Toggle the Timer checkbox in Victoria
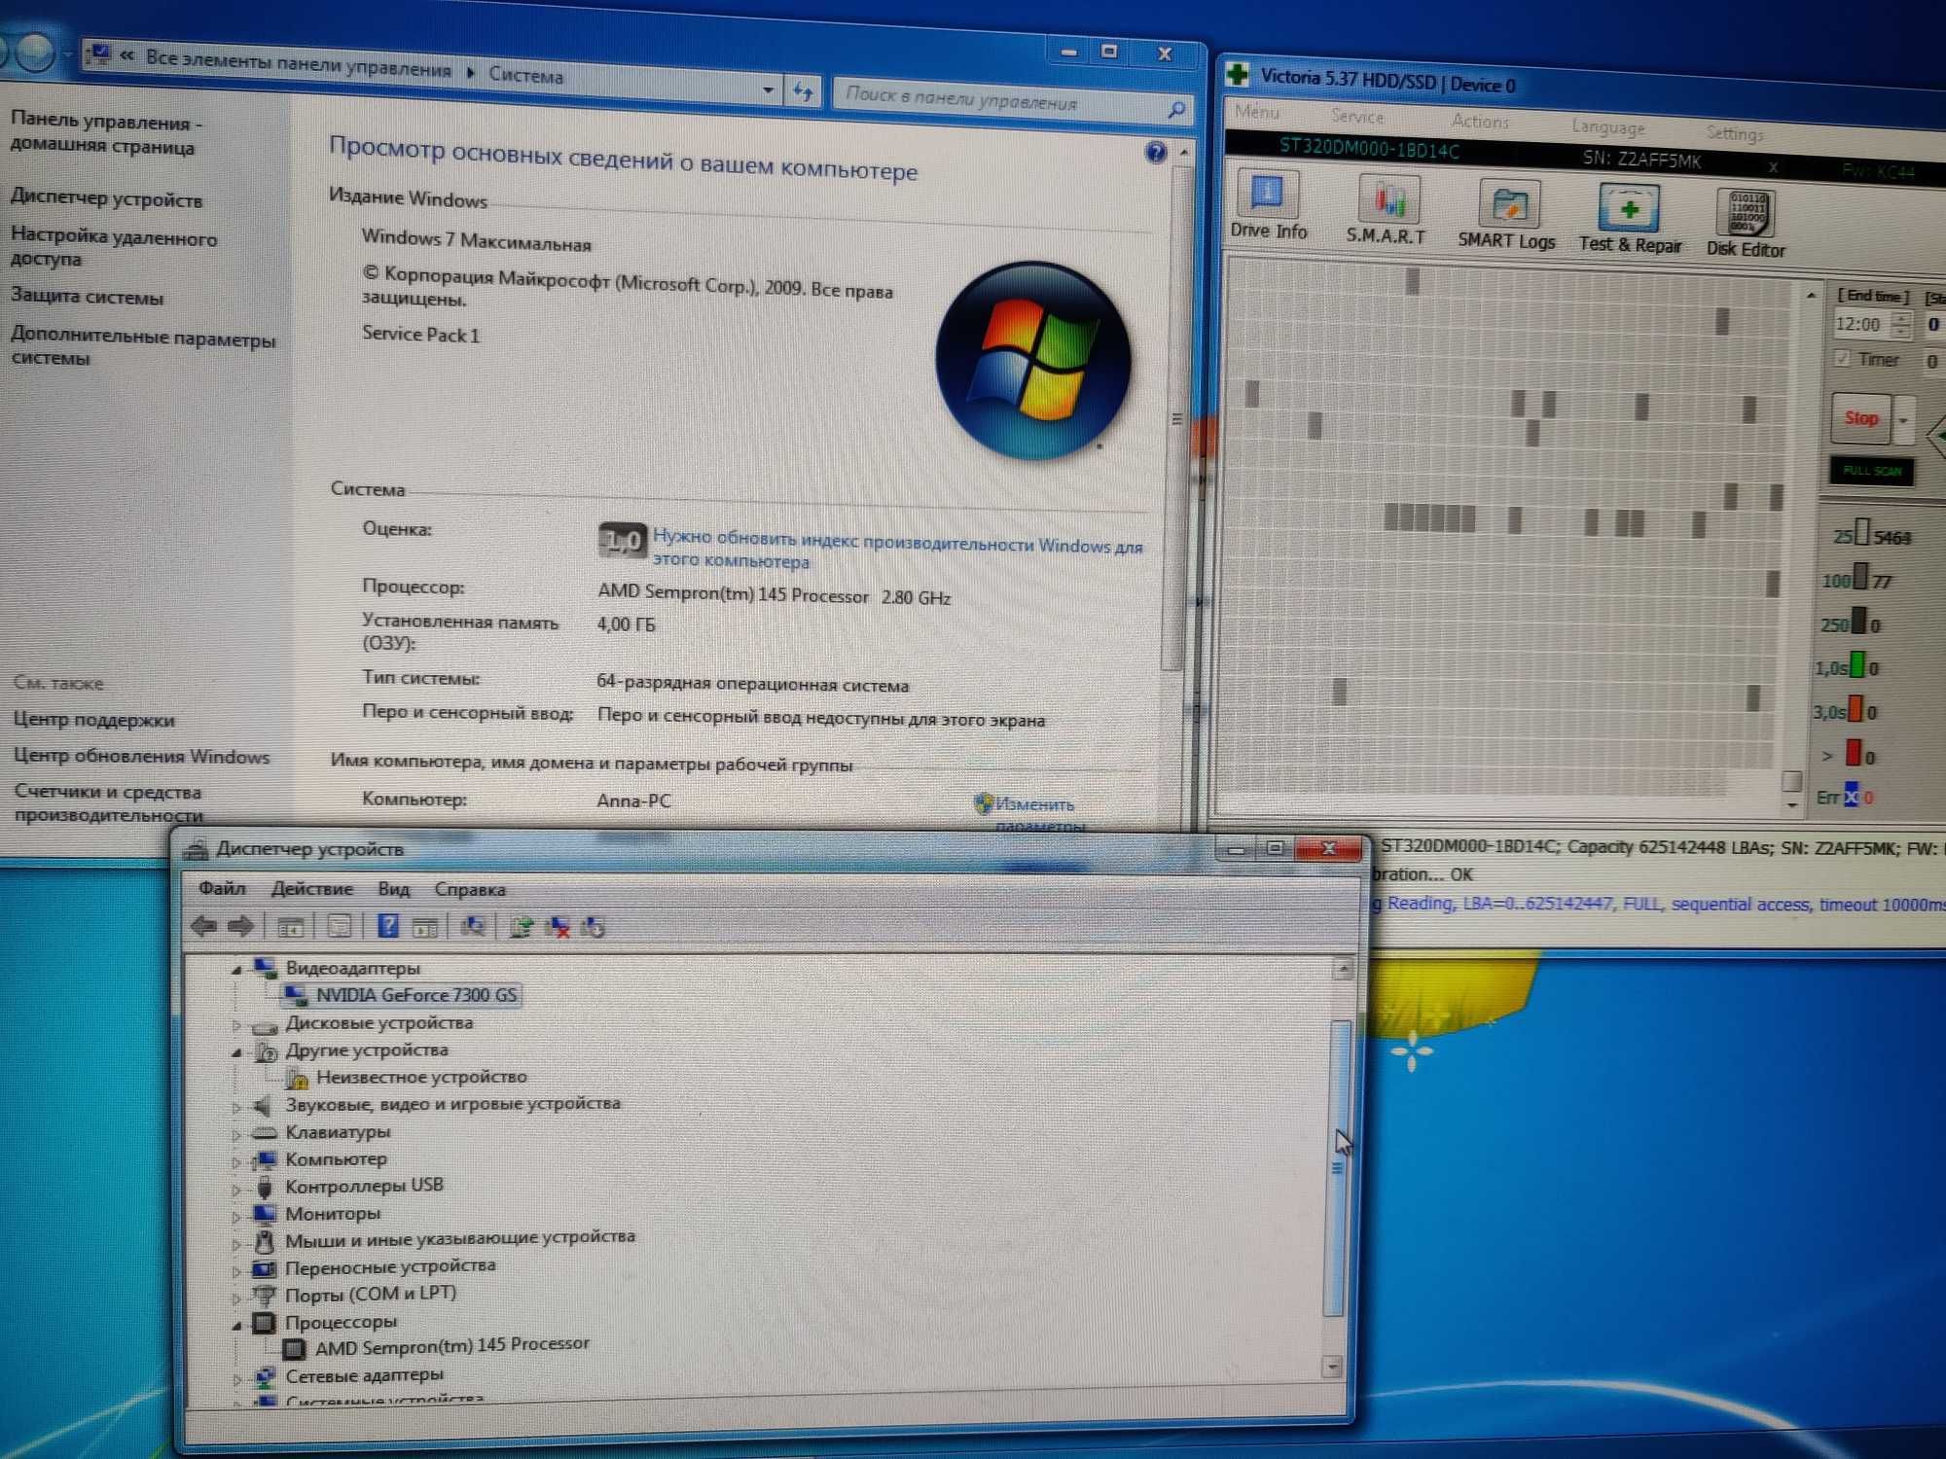Image resolution: width=1946 pixels, height=1459 pixels. (x=1843, y=358)
